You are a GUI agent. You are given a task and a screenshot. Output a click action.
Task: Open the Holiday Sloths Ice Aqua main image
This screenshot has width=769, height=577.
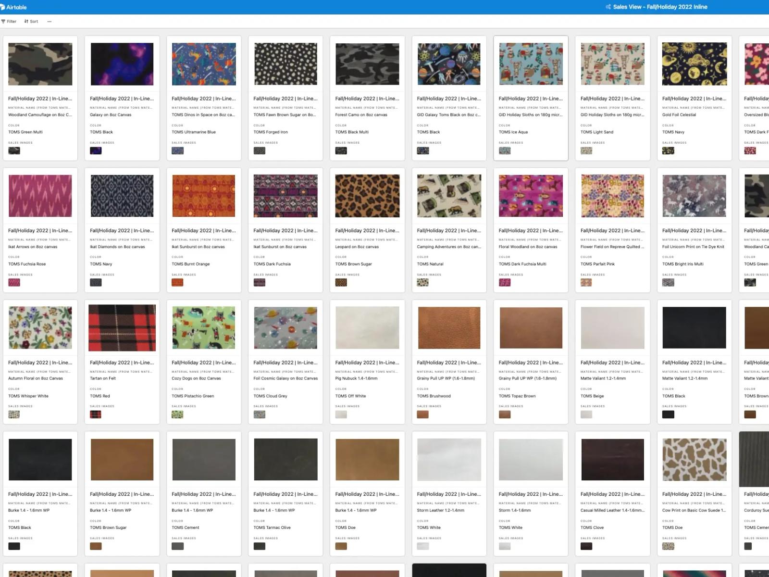(531, 64)
